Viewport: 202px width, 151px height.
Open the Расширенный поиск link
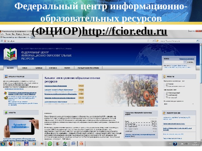pyautogui.click(x=187, y=59)
